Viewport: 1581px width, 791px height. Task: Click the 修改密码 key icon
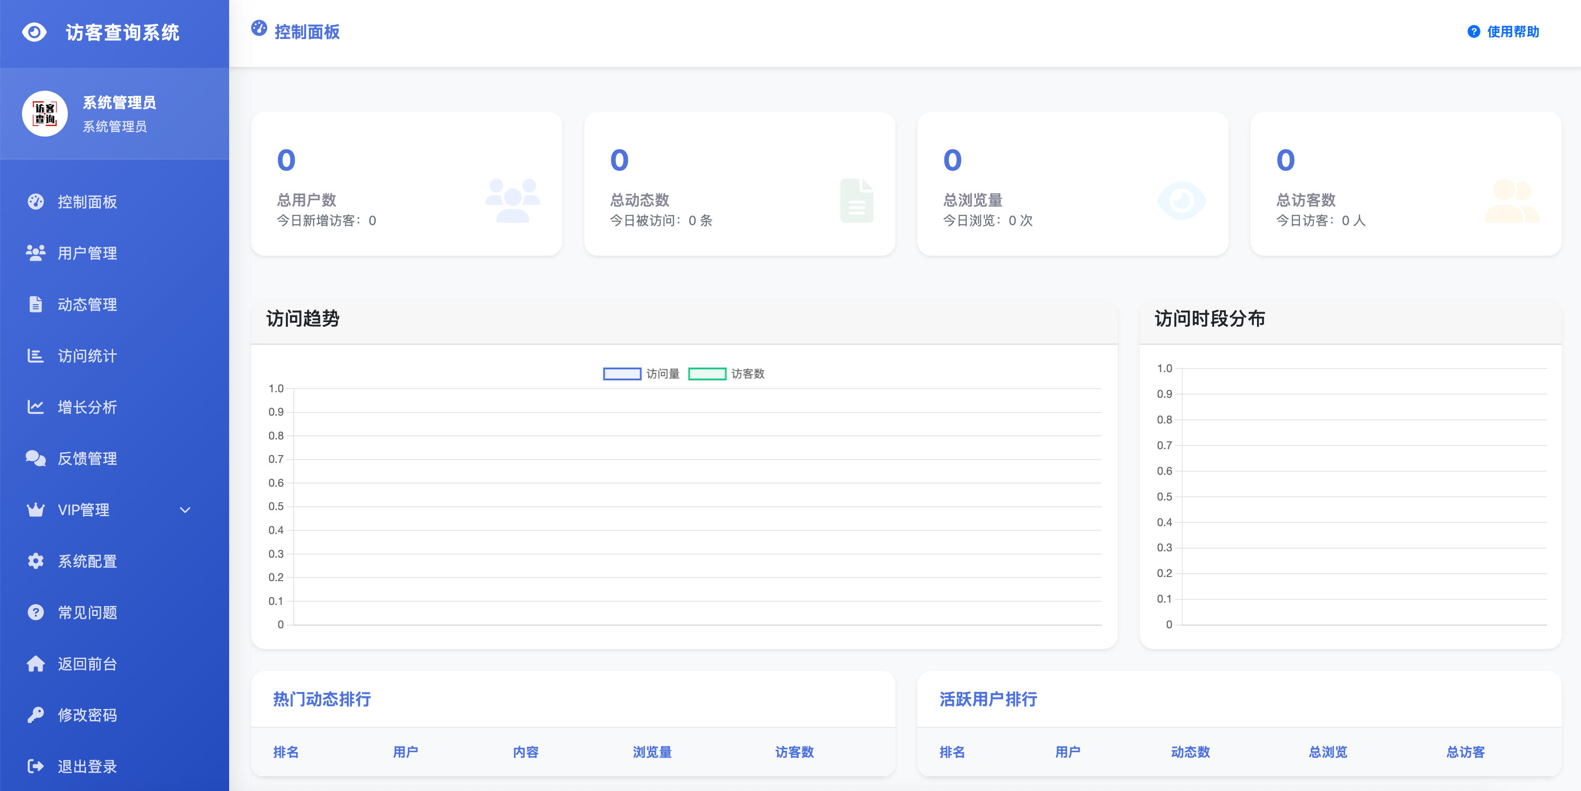point(36,715)
